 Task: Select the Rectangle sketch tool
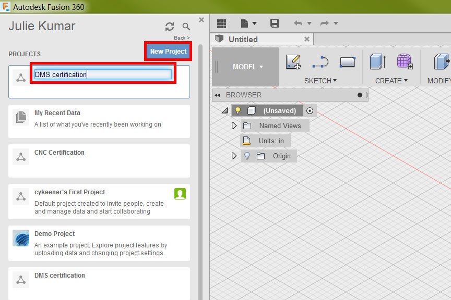348,62
